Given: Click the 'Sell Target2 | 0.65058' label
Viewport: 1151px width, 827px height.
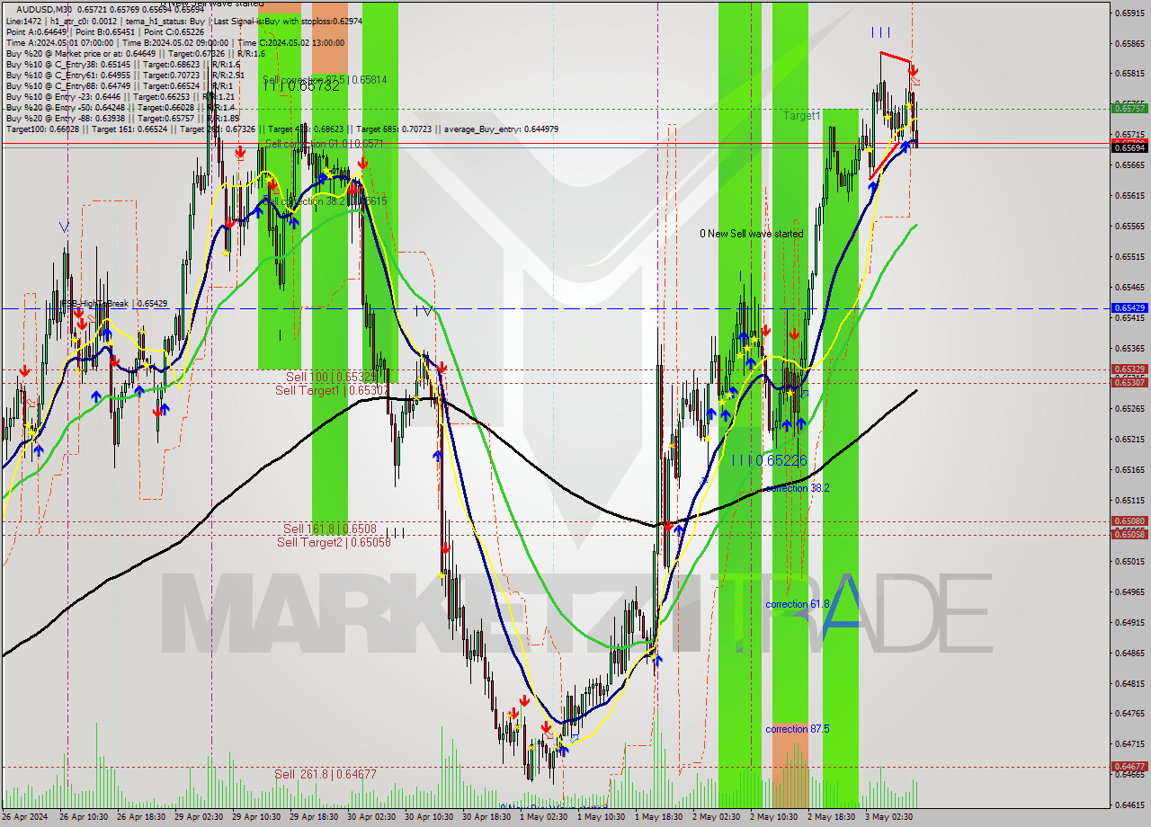Looking at the screenshot, I should (x=334, y=542).
